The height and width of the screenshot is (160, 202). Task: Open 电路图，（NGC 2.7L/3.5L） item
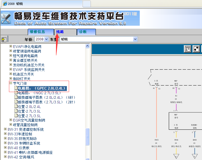[39, 93]
